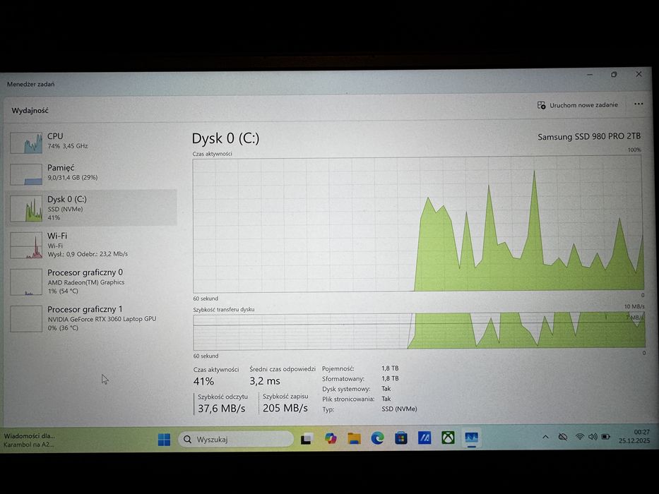Image resolution: width=659 pixels, height=494 pixels.
Task: Click the Menedżer zadań window title
Action: click(30, 84)
